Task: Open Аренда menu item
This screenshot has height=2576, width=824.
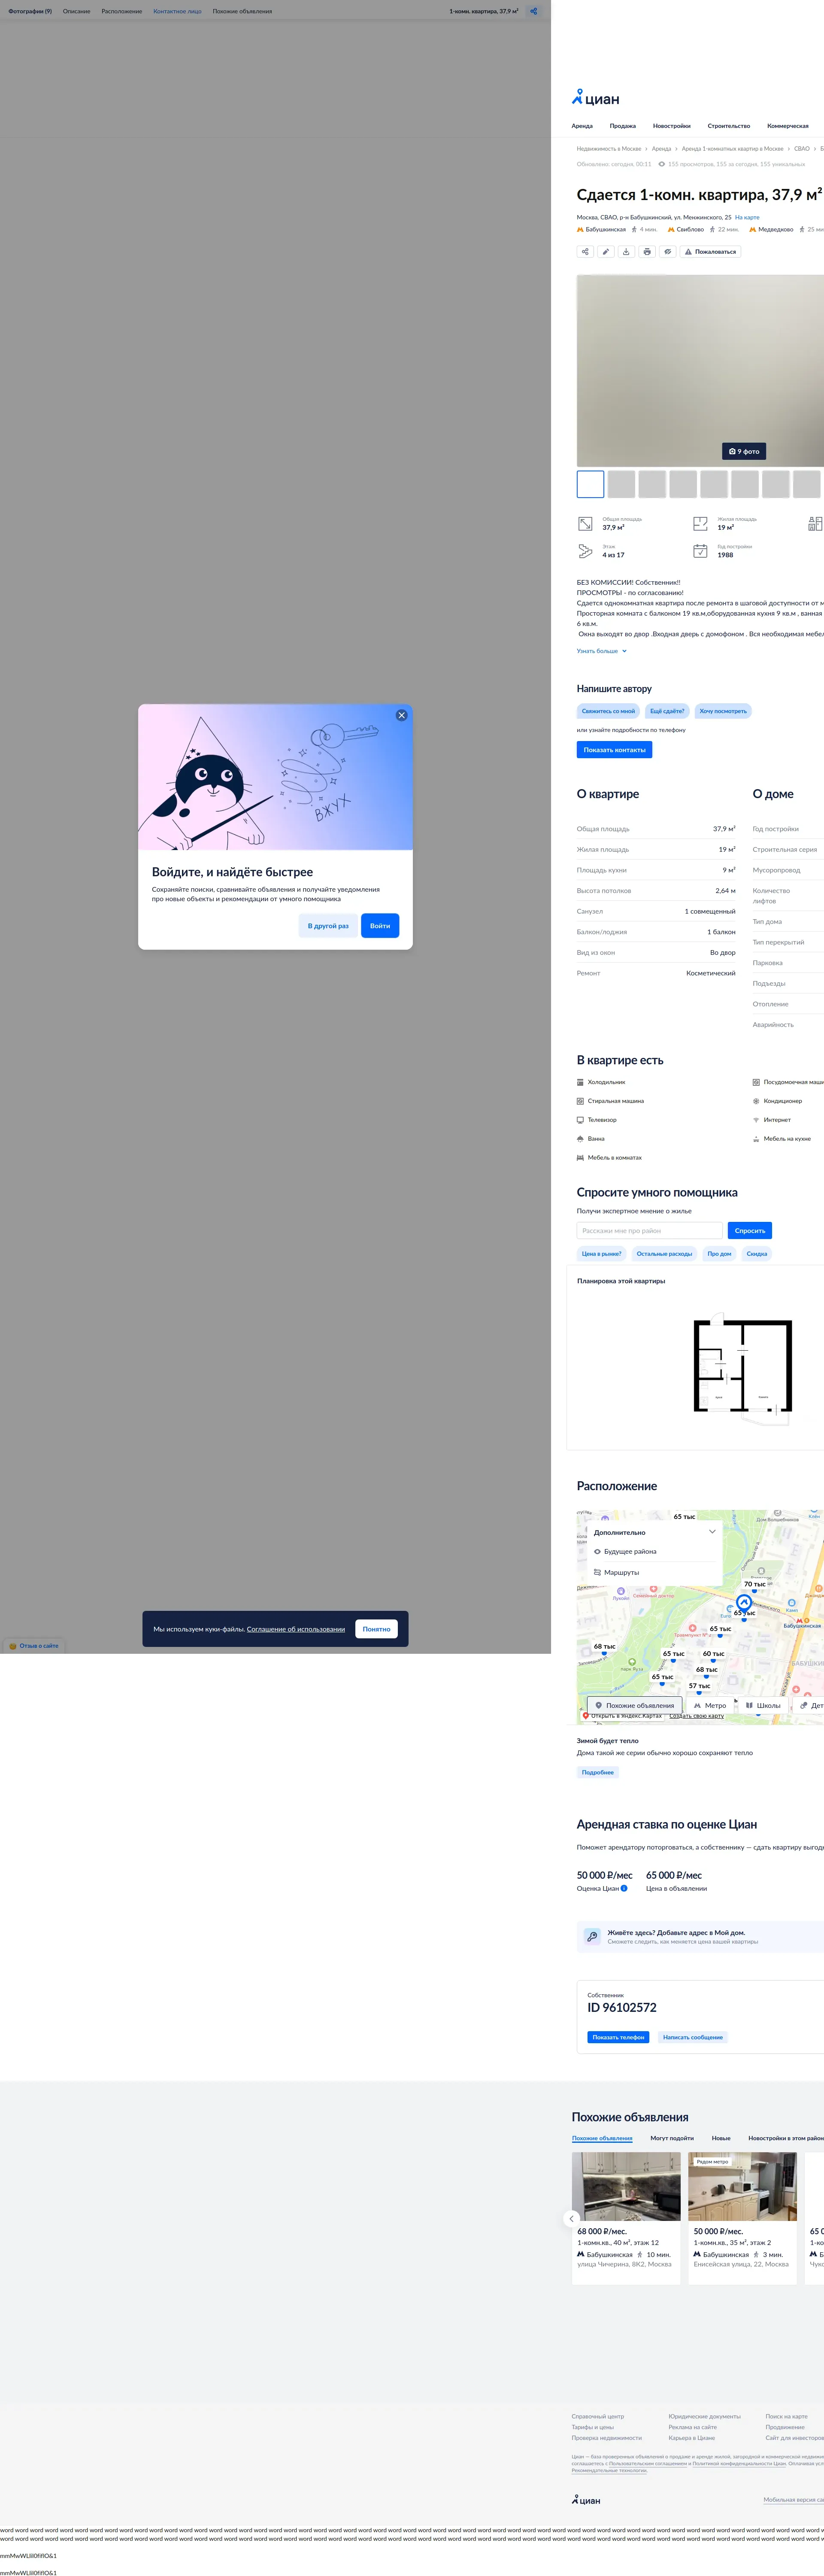Action: (x=582, y=126)
